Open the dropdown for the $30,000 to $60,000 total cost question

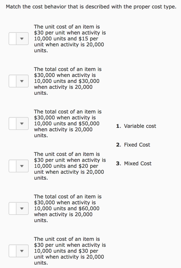(19, 208)
